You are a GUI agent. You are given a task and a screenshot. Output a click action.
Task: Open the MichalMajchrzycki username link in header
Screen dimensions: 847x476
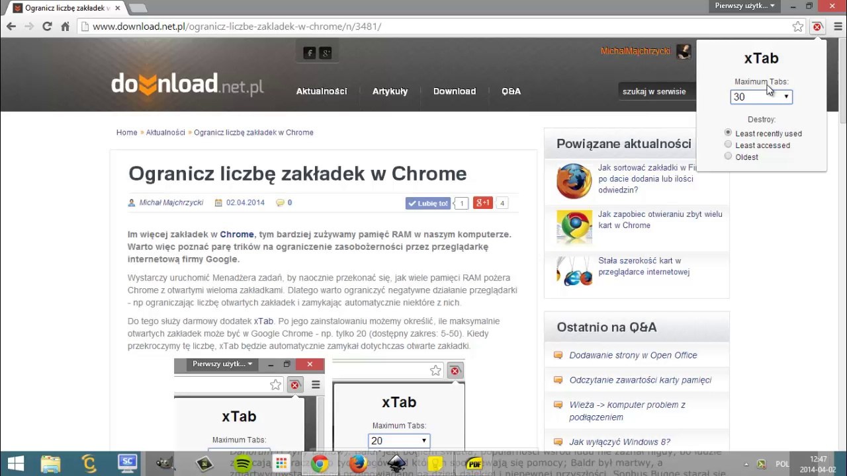coord(635,51)
